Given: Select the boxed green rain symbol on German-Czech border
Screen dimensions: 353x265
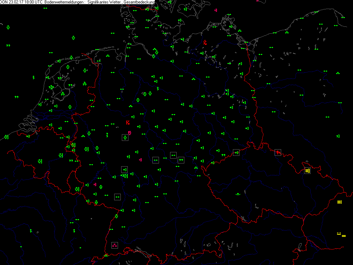Looking at the screenshot, I should pyautogui.click(x=236, y=152).
